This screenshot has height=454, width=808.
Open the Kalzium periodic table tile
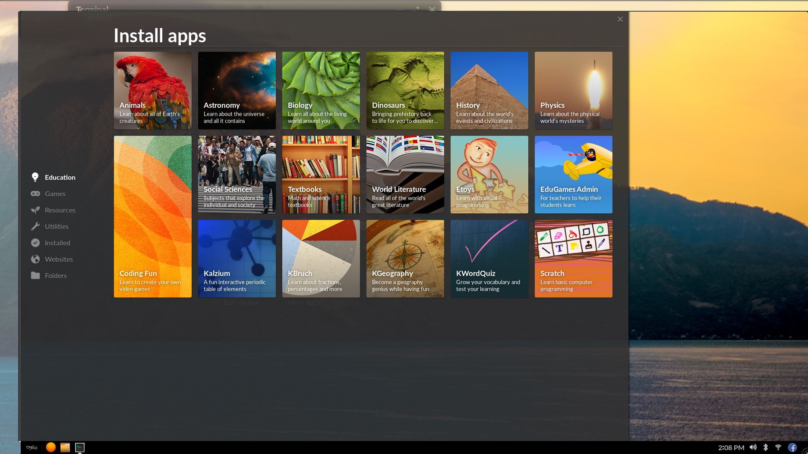click(237, 259)
